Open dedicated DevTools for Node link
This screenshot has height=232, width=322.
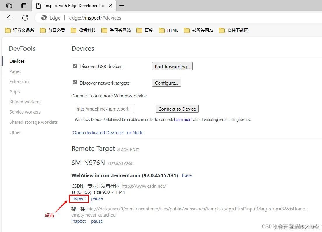(x=108, y=133)
